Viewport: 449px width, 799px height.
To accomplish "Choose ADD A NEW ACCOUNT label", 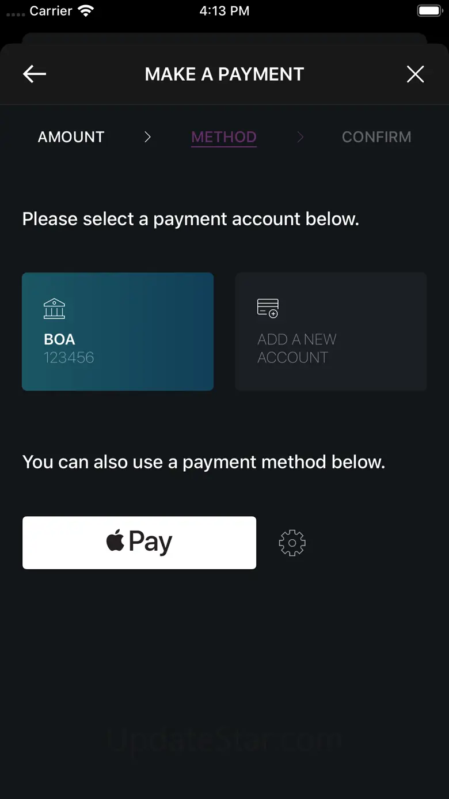I will (x=296, y=349).
